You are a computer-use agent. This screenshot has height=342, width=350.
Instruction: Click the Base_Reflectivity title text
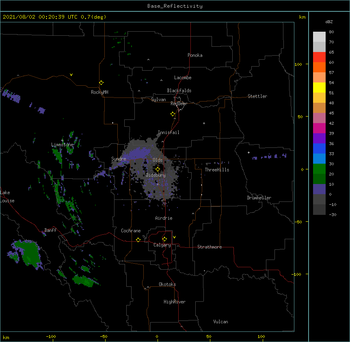coord(175,6)
